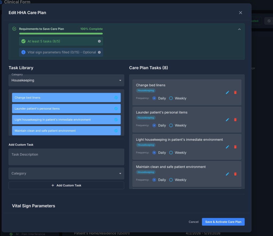Set Launder patient's personal items to Daily
Image resolution: width=273 pixels, height=236 pixels.
coord(154,125)
